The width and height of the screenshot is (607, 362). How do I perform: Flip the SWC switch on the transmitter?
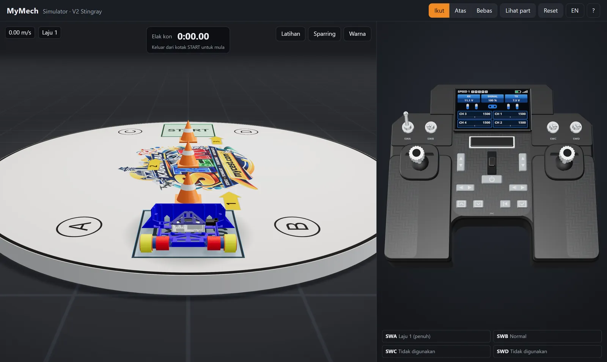click(553, 127)
